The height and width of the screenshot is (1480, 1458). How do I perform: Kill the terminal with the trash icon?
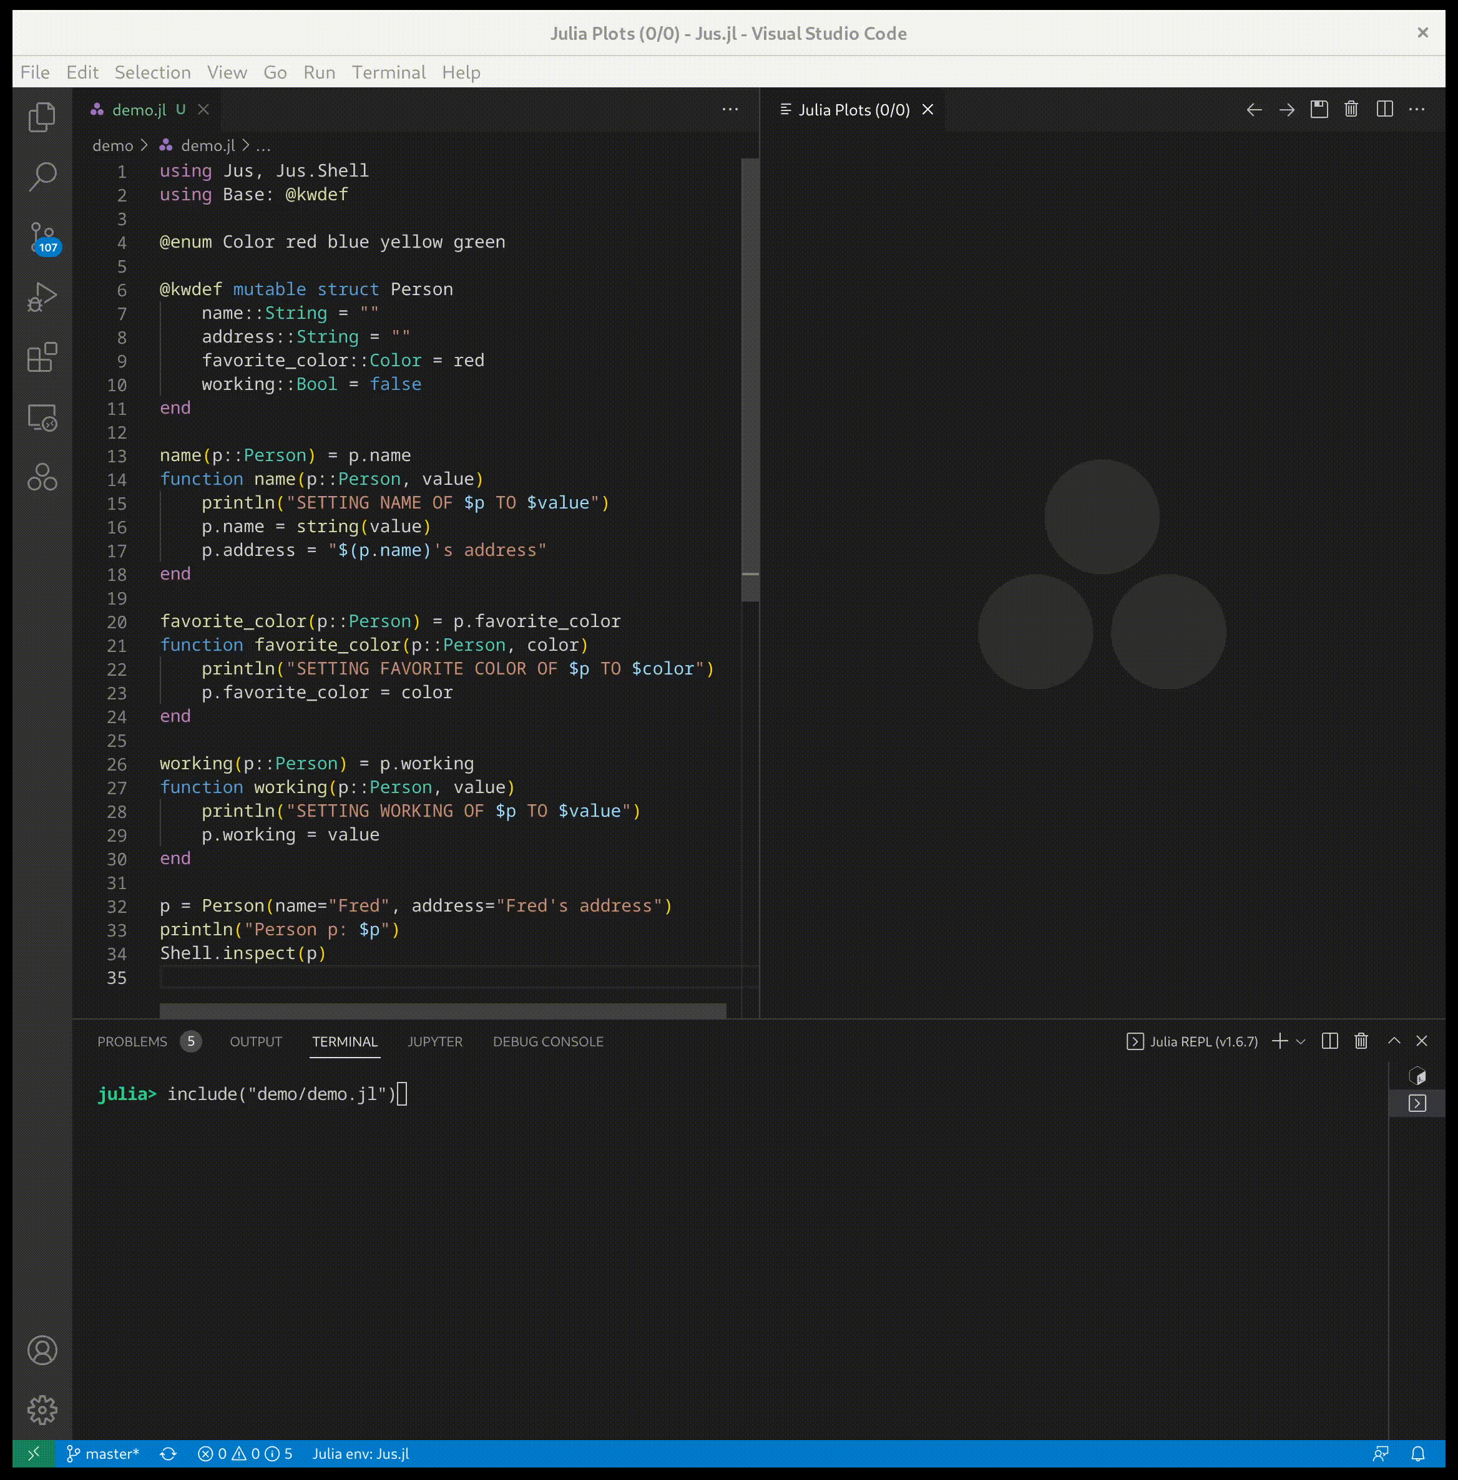(x=1361, y=1041)
